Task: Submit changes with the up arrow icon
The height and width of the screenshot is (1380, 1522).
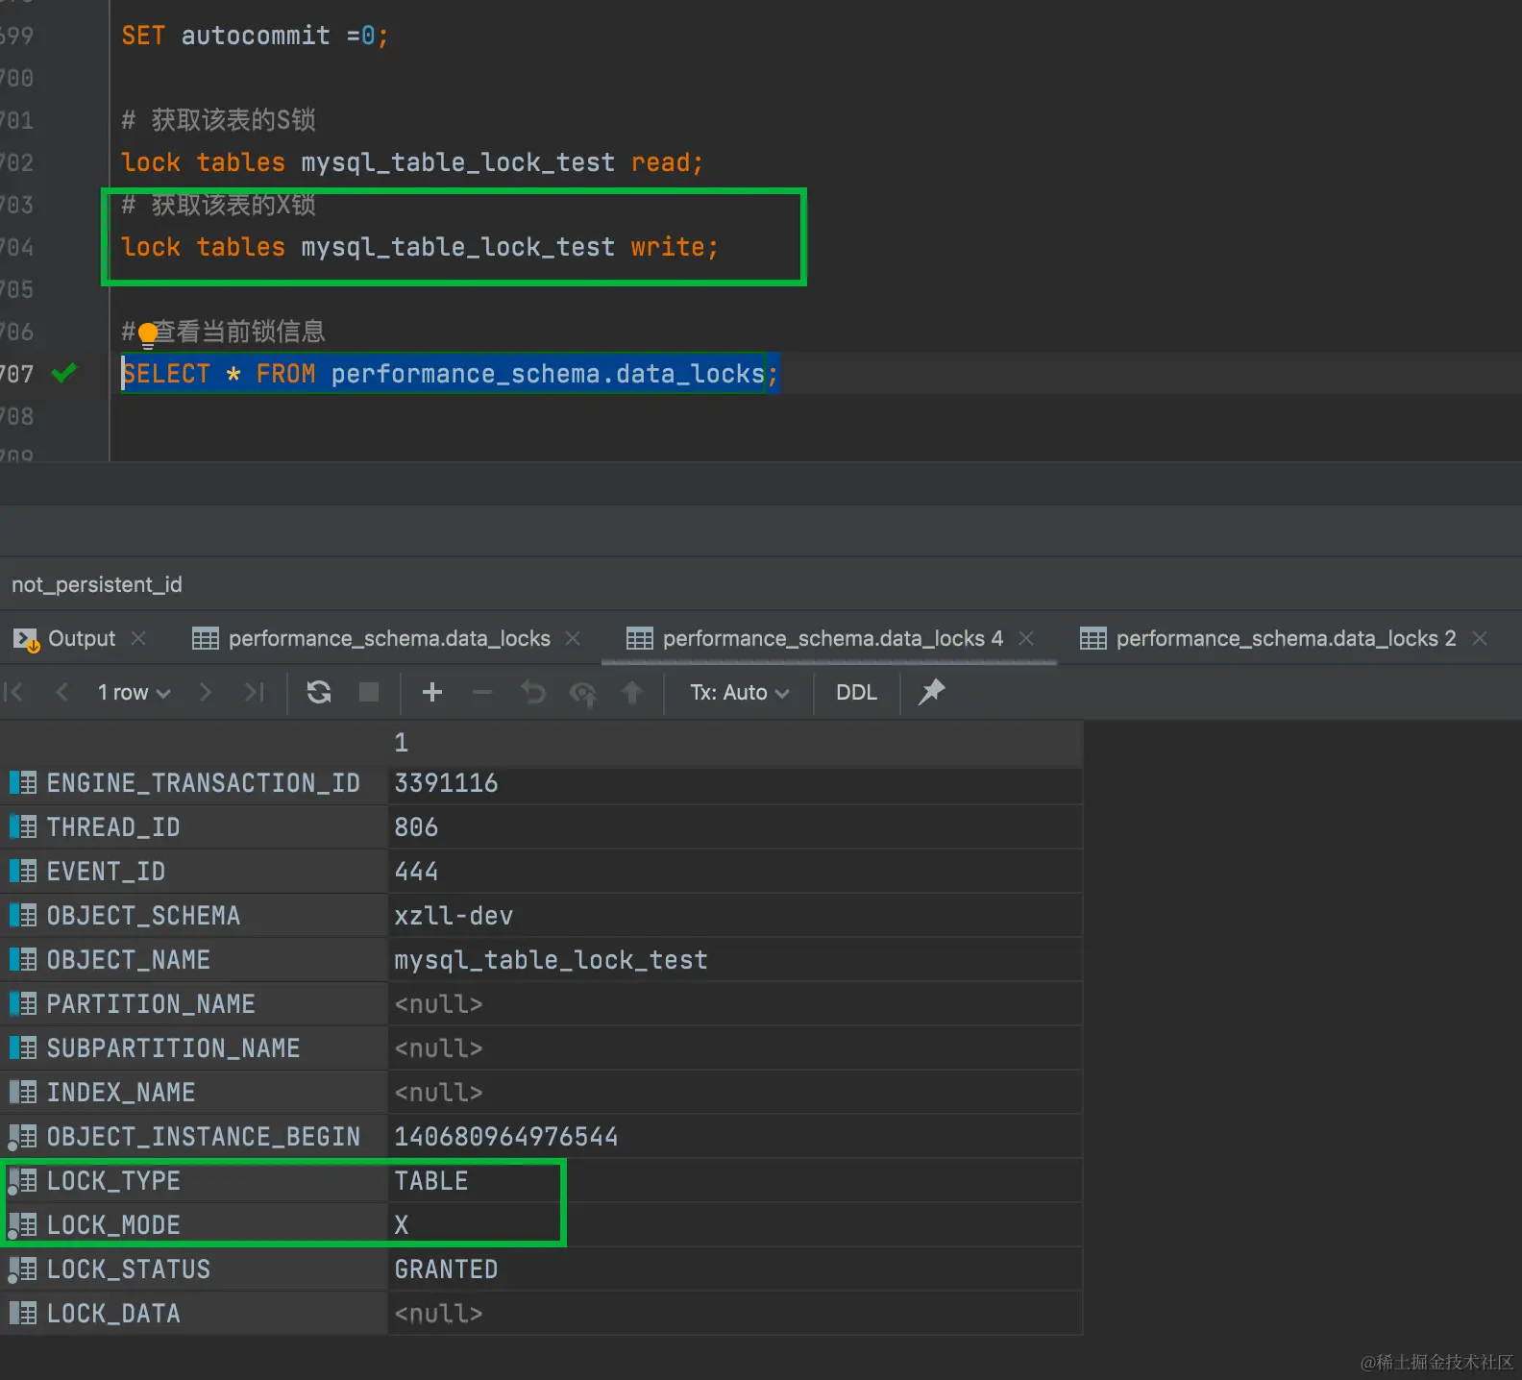Action: point(632,692)
